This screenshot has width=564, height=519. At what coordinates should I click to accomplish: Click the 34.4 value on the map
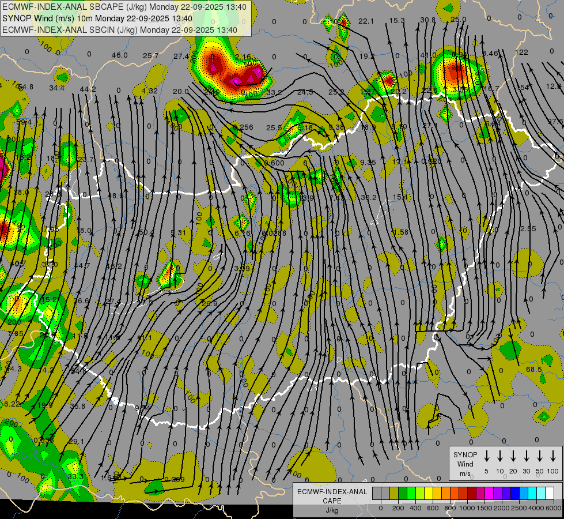click(57, 88)
